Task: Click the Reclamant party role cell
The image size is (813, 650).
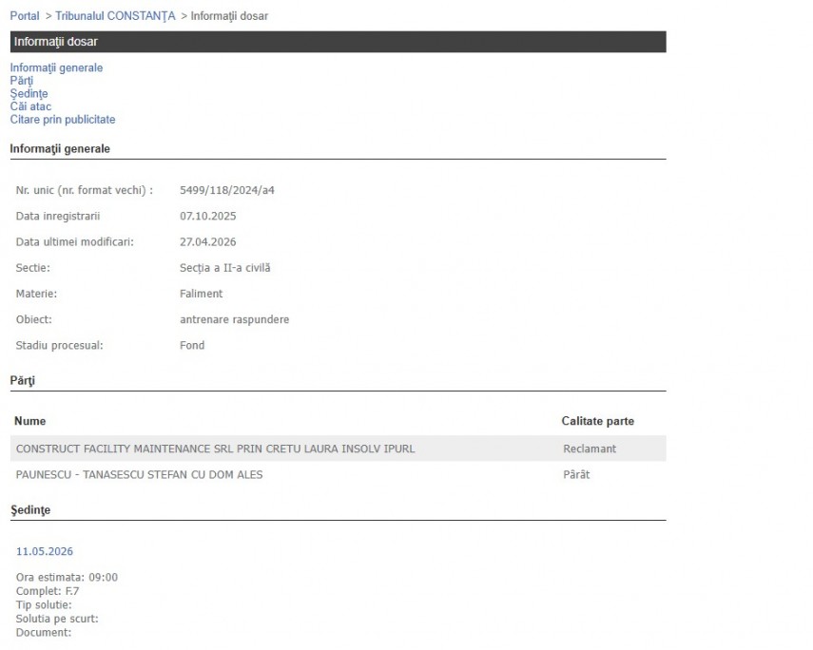Action: pyautogui.click(x=590, y=449)
